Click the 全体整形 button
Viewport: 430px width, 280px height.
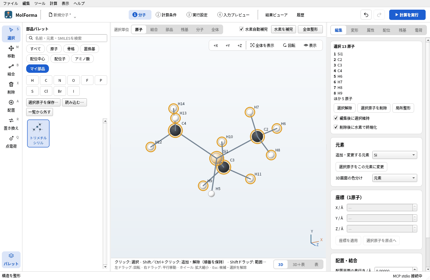pyautogui.click(x=310, y=29)
